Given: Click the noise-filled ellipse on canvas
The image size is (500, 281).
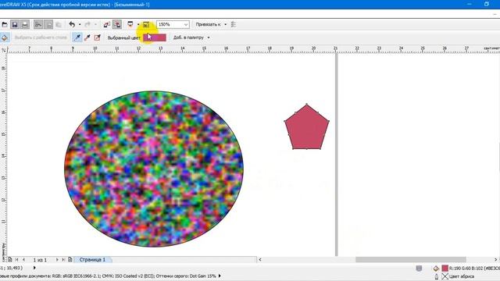Looking at the screenshot, I should (x=154, y=169).
